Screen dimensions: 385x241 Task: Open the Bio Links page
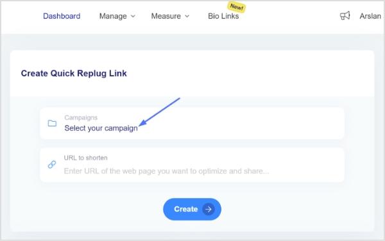point(223,16)
